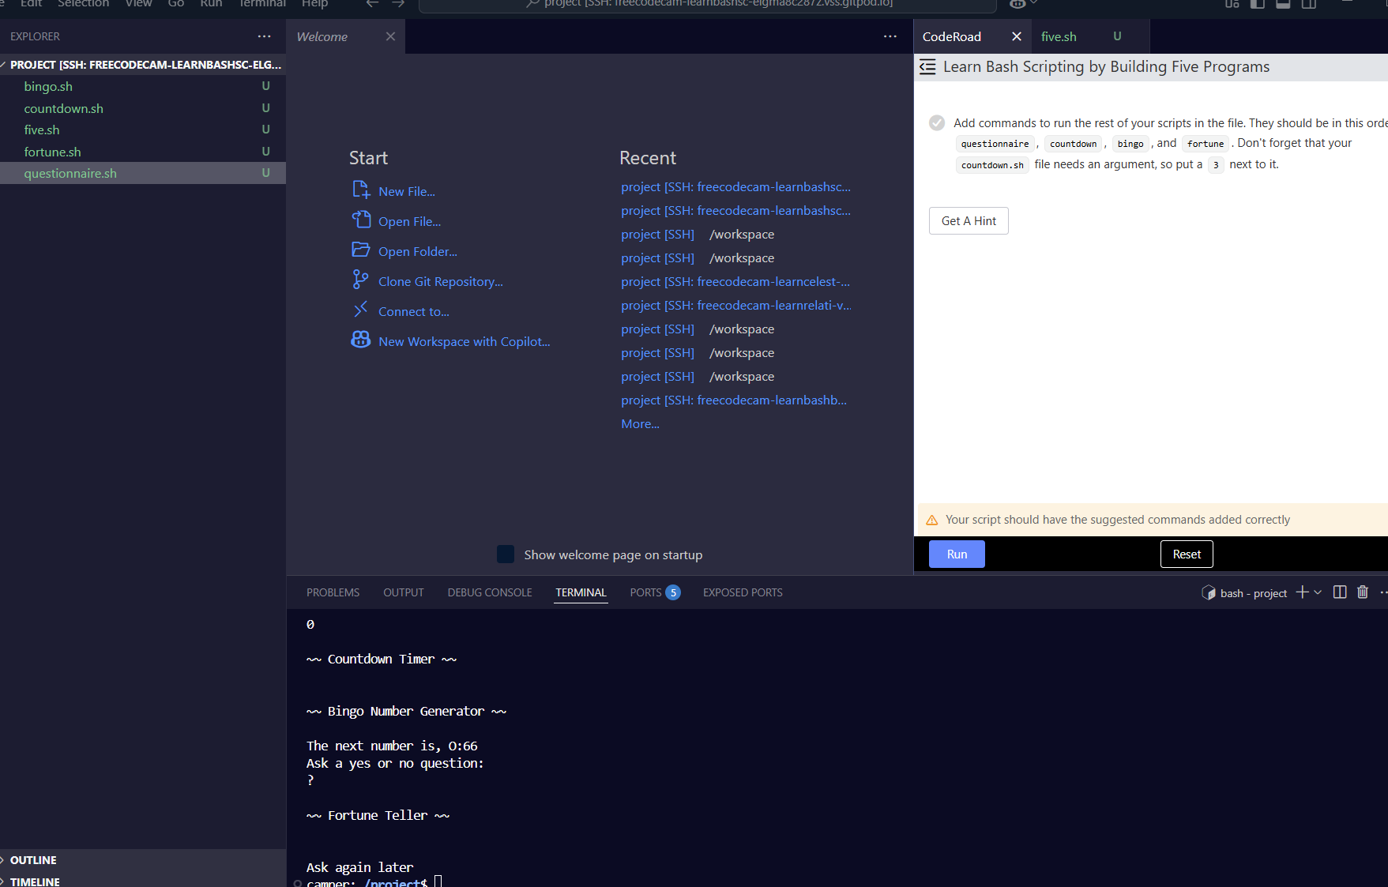This screenshot has width=1388, height=887.
Task: Click the Clone Git Repository branch icon
Action: tap(360, 280)
